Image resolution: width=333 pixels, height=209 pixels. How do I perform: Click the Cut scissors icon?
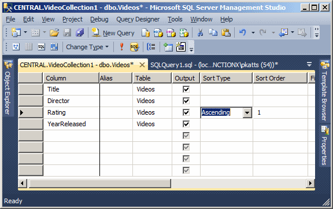click(200, 33)
